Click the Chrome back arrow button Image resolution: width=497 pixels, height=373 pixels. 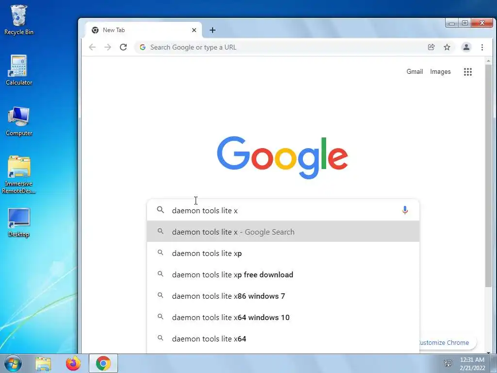click(92, 47)
